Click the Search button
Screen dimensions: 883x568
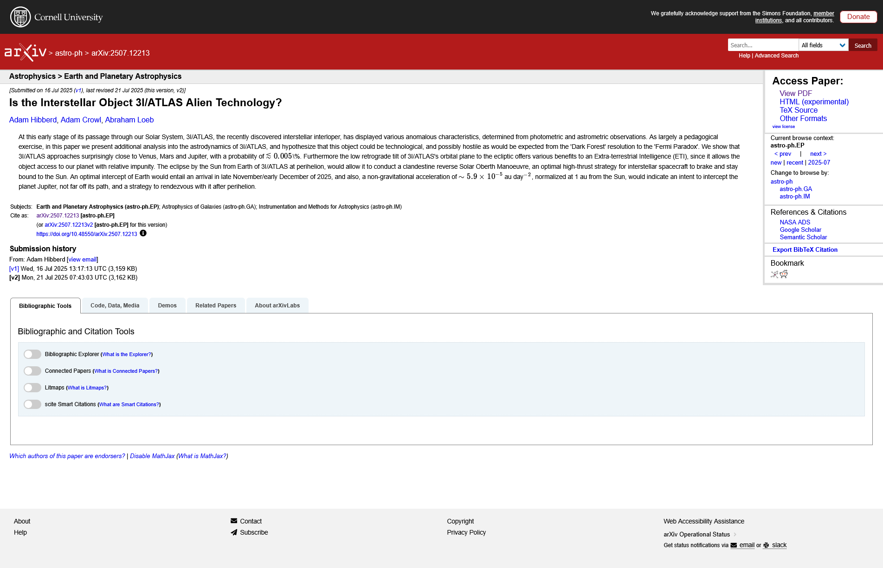pyautogui.click(x=863, y=45)
